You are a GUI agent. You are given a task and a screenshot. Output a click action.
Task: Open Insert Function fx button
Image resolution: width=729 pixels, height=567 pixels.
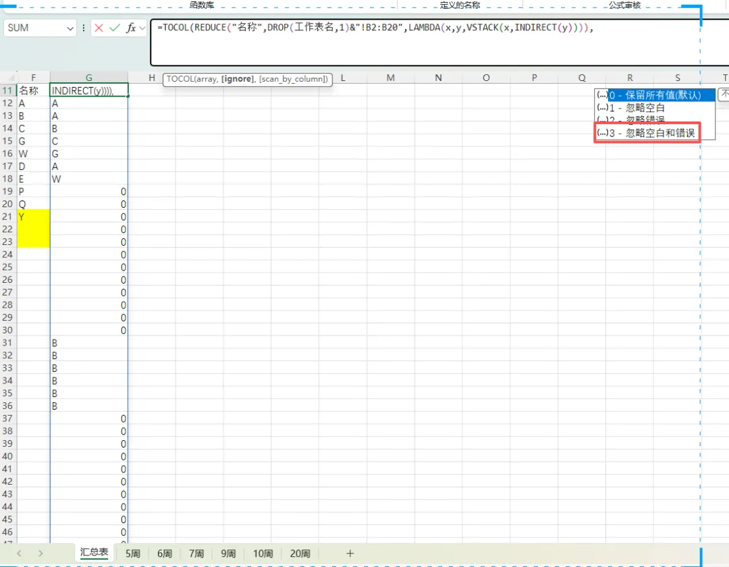point(131,28)
